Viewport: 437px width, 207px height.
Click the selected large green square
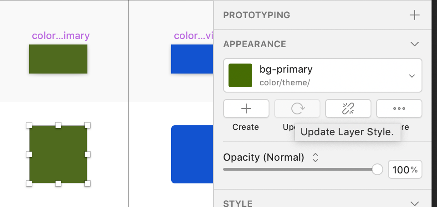point(58,154)
